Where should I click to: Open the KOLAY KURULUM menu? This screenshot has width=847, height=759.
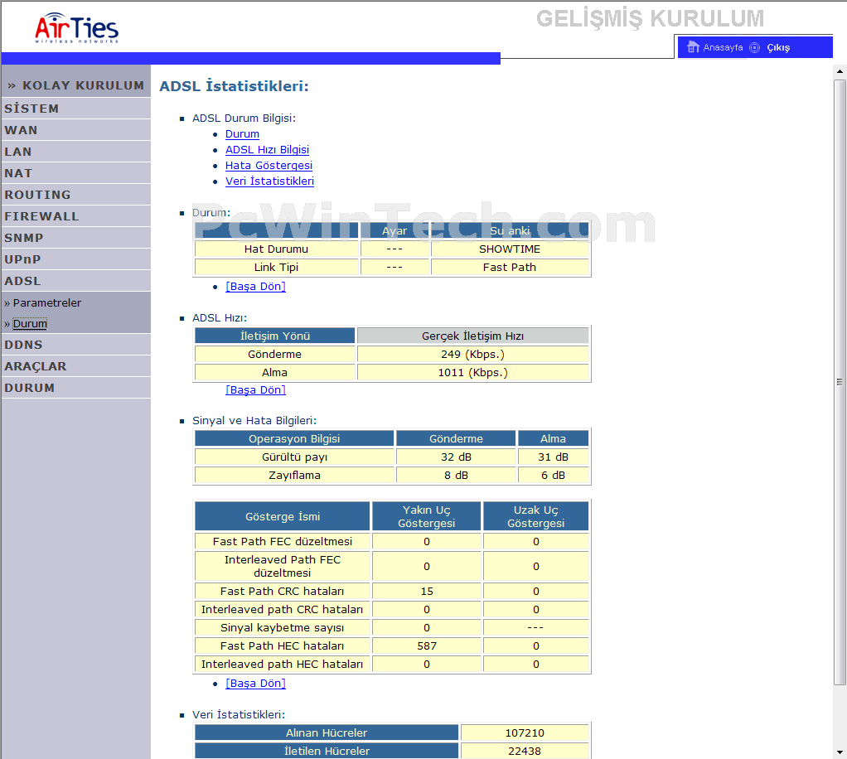click(76, 85)
